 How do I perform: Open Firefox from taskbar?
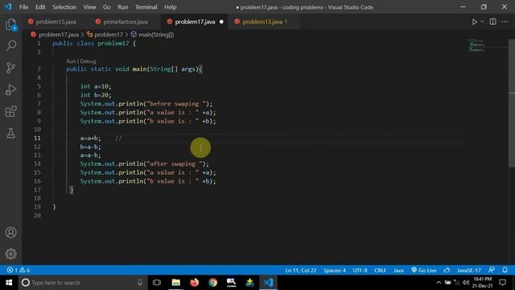tap(195, 283)
